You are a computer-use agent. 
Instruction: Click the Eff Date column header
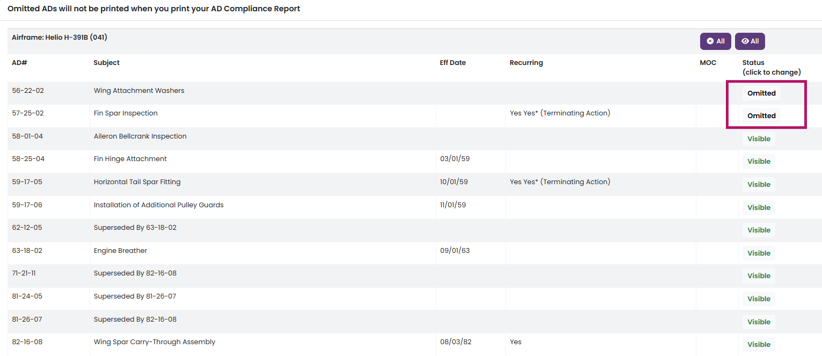(x=453, y=63)
